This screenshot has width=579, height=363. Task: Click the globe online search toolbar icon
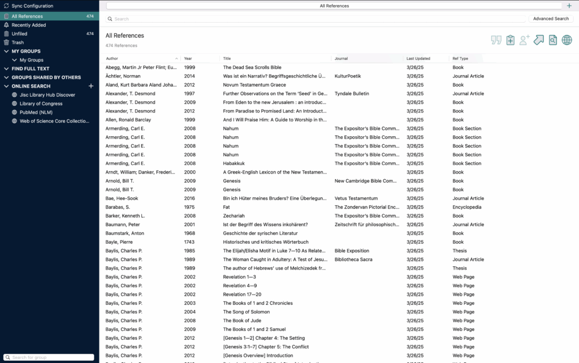pos(567,40)
